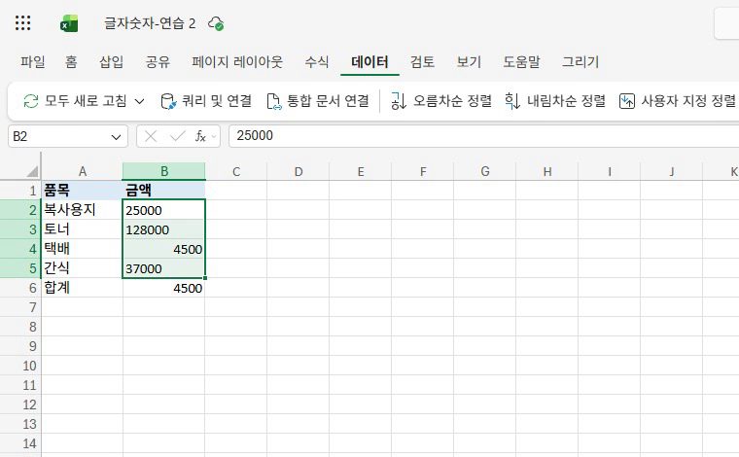
Task: Select column C header
Action: point(236,171)
